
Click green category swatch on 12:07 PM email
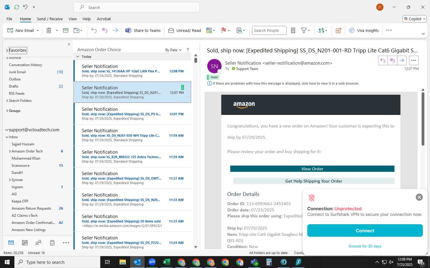click(182, 87)
